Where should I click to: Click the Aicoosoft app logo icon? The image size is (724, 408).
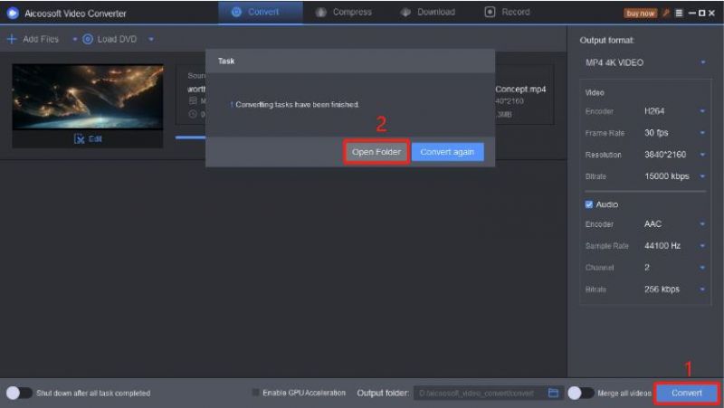tap(13, 13)
